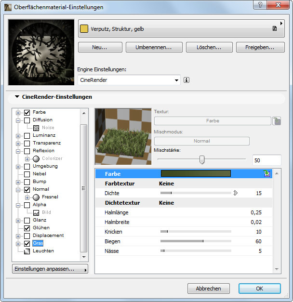Screen dimensions: 293x302
Task: Click the Knicken slider bar
Action: coord(196,231)
